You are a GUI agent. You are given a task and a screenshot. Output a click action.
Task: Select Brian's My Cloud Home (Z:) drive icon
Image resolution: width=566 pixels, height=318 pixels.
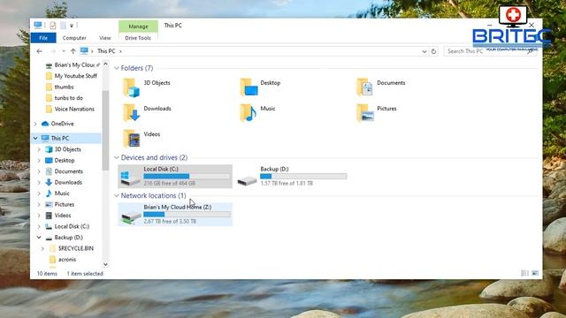point(130,217)
